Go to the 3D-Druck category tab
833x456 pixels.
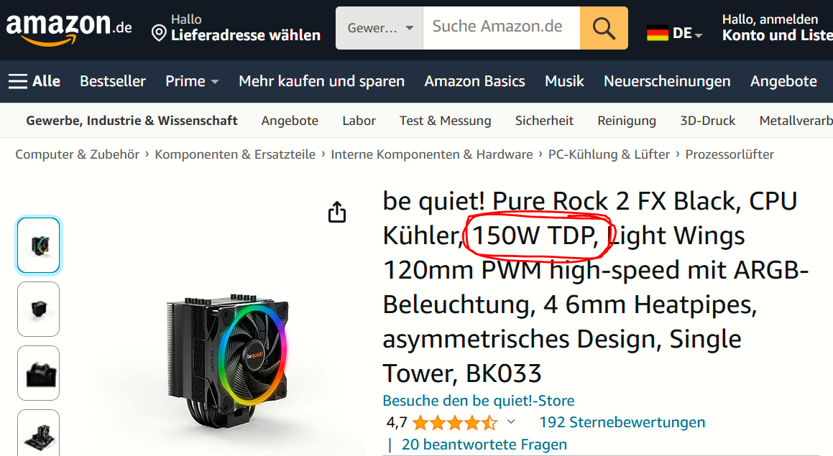coord(708,121)
